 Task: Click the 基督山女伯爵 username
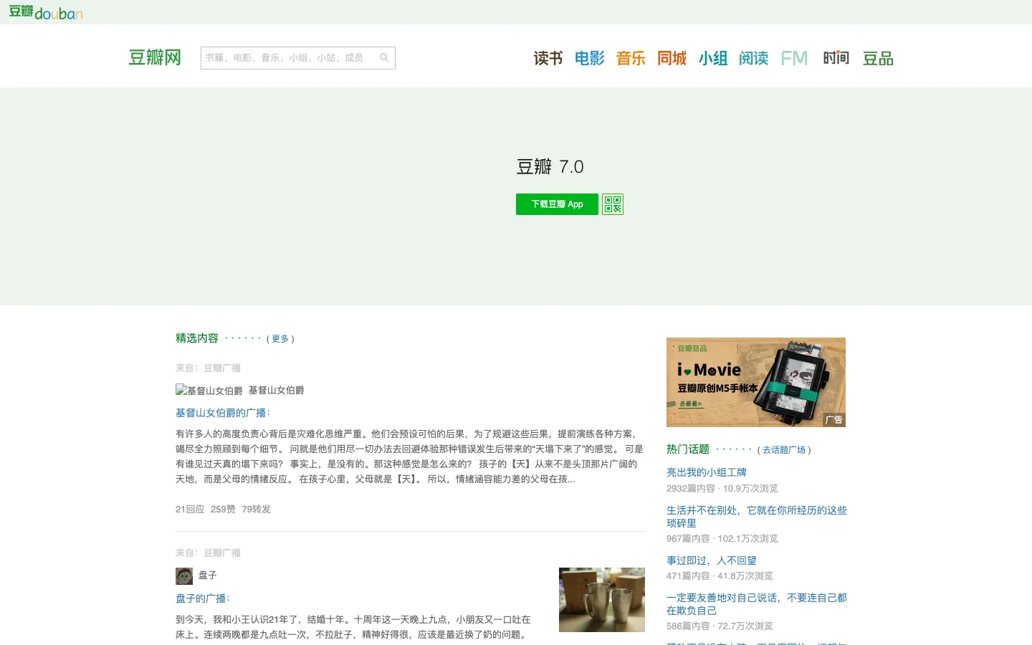(x=277, y=391)
